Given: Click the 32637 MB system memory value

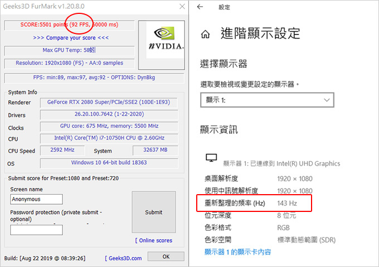Looking at the screenshot, I should pos(155,150).
